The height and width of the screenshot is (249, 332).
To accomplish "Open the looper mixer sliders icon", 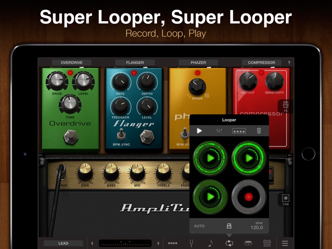I will 219,131.
